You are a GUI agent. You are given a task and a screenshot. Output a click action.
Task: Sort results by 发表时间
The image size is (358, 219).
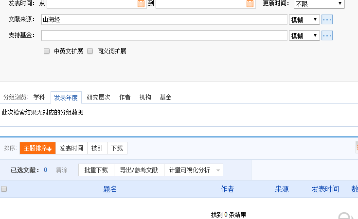71,149
